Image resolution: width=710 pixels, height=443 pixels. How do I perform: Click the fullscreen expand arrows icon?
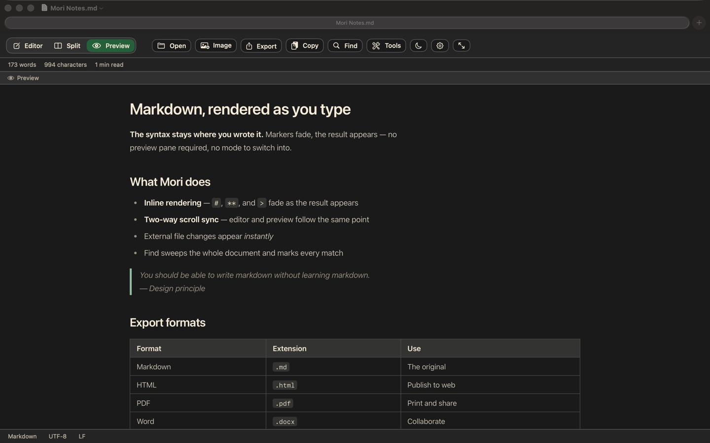pos(461,46)
